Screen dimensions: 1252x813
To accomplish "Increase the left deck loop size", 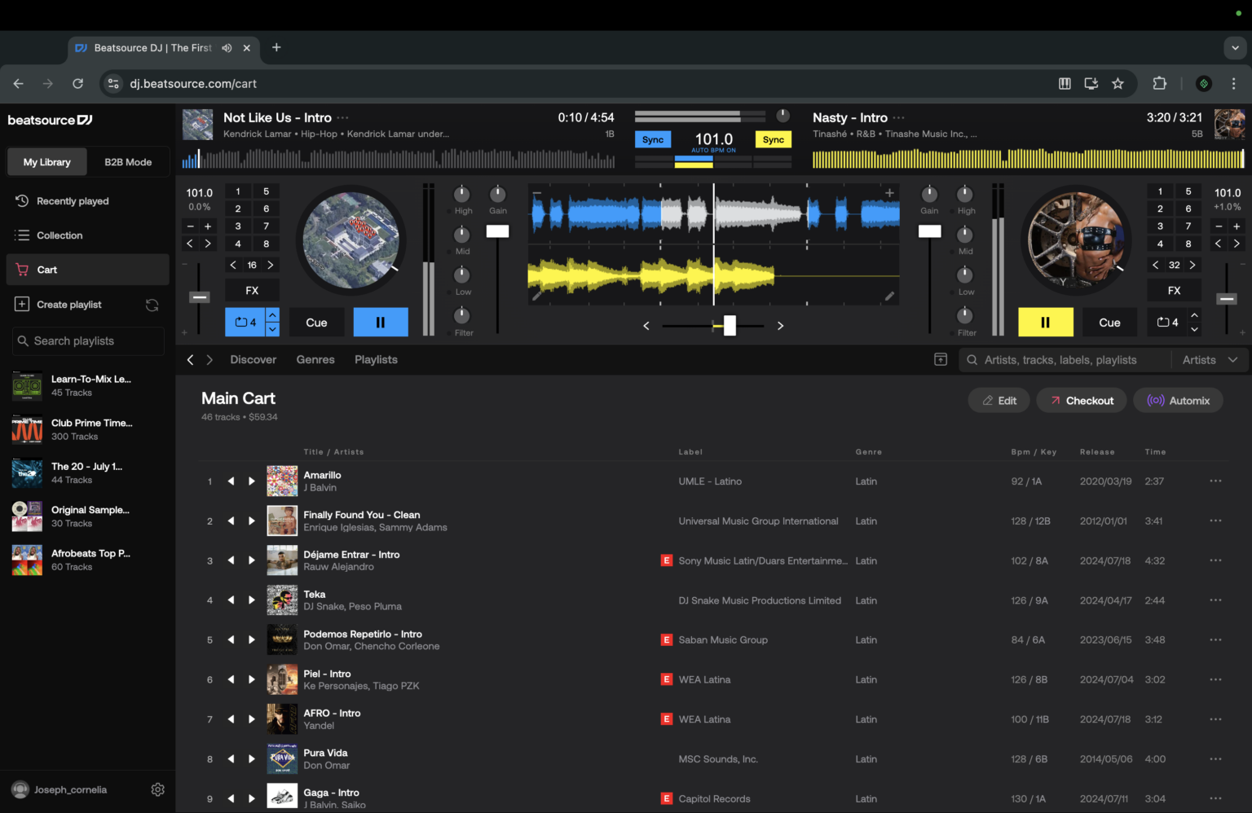I will 273,316.
